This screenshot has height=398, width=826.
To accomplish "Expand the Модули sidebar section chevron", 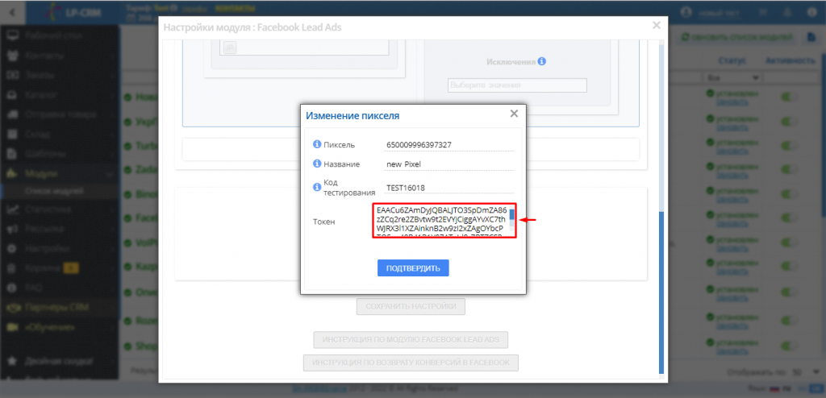I will pos(110,173).
